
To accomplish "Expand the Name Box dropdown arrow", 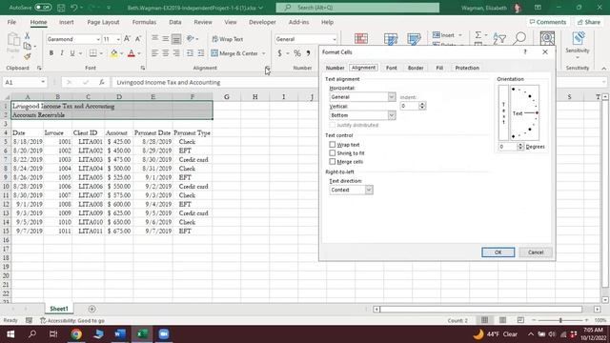I will coord(42,83).
